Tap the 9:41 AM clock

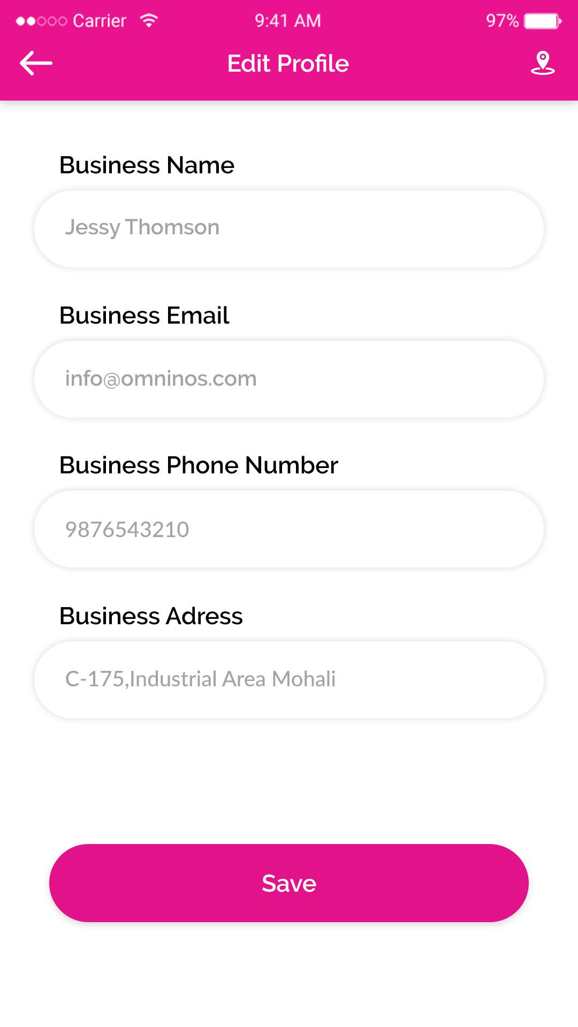pos(287,21)
